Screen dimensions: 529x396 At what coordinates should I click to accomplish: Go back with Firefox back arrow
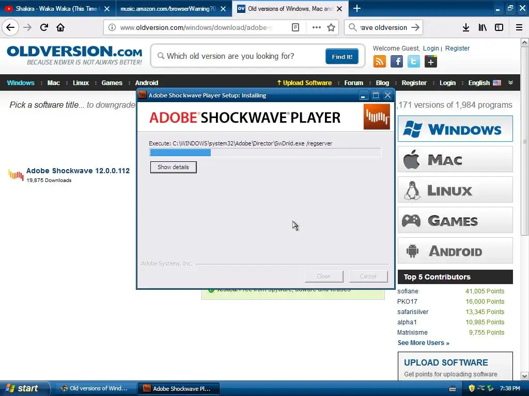tap(10, 27)
